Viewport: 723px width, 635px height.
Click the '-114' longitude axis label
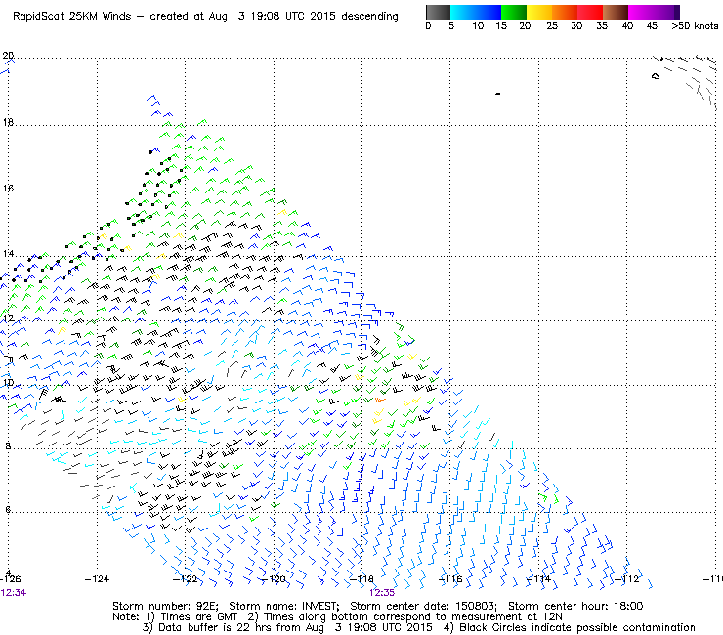coord(538,579)
